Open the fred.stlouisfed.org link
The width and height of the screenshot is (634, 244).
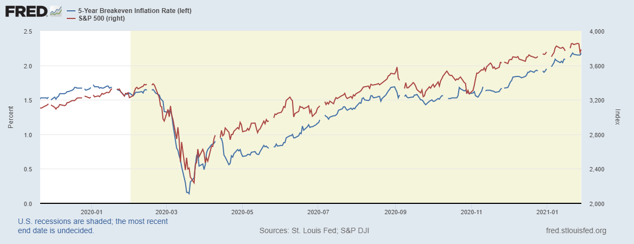coord(575,230)
